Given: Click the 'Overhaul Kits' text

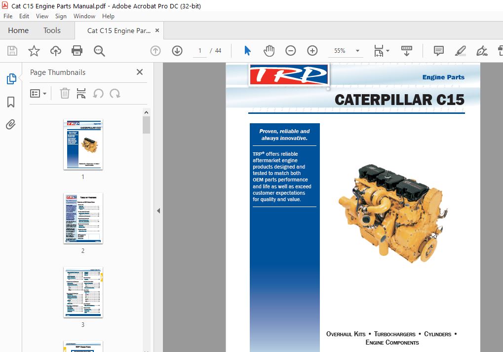Looking at the screenshot, I should pyautogui.click(x=346, y=334).
